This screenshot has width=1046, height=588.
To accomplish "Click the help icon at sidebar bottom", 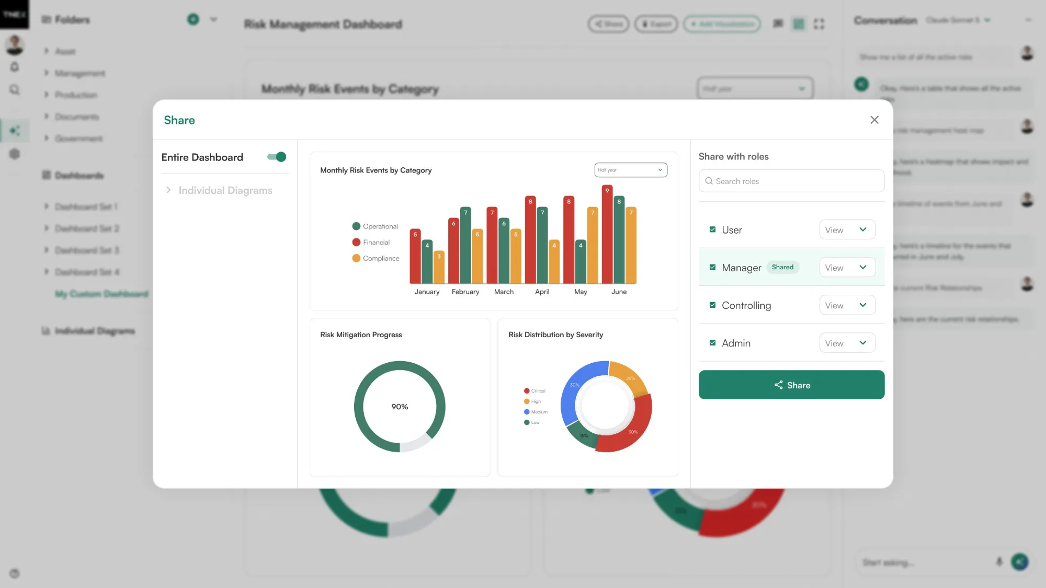I will [x=15, y=573].
